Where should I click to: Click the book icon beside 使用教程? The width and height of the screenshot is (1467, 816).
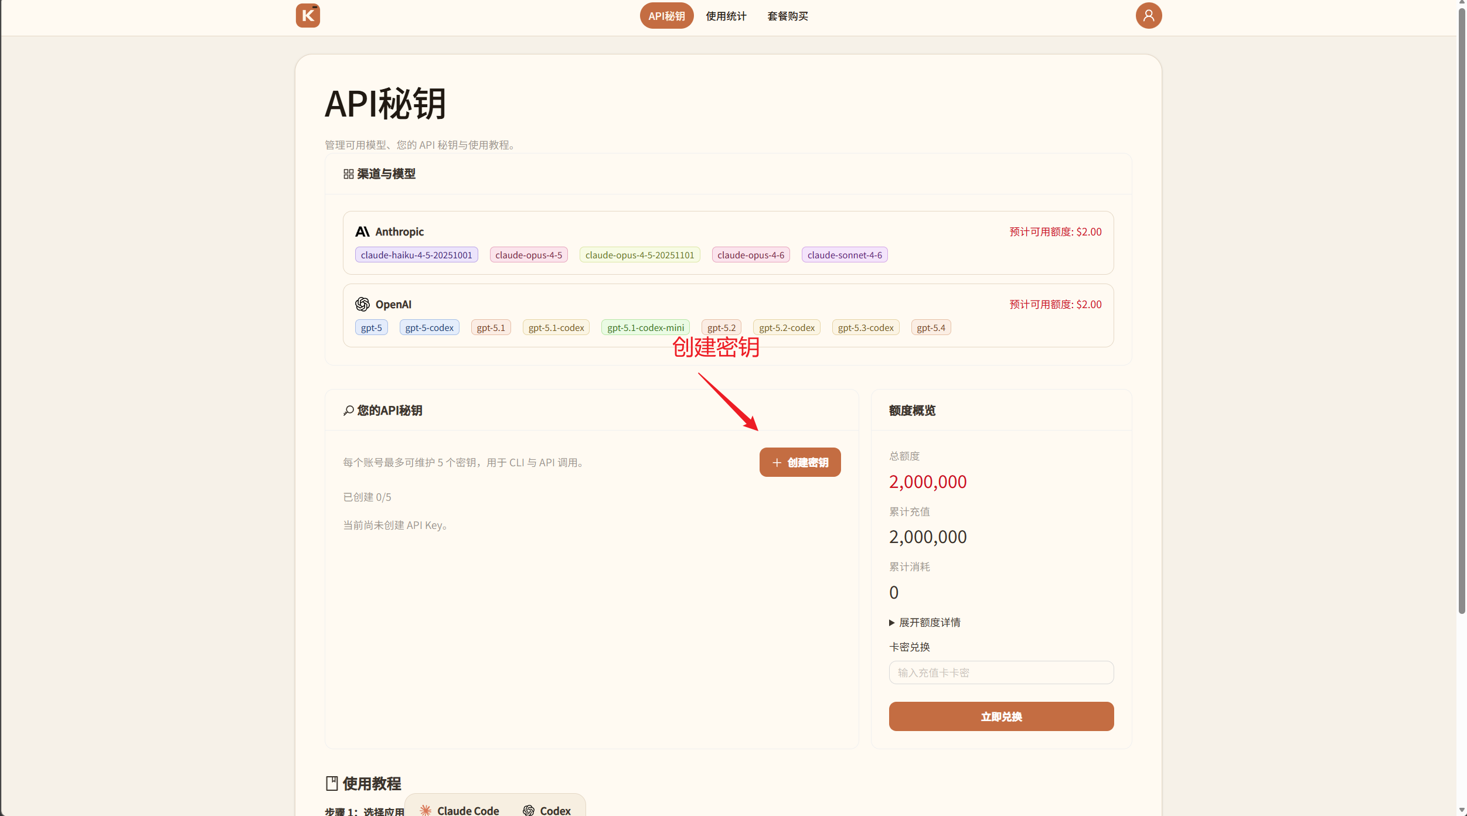[332, 783]
